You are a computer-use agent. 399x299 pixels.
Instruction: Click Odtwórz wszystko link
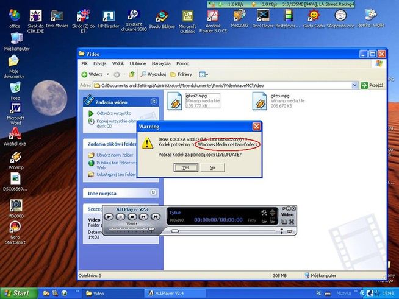coord(113,113)
